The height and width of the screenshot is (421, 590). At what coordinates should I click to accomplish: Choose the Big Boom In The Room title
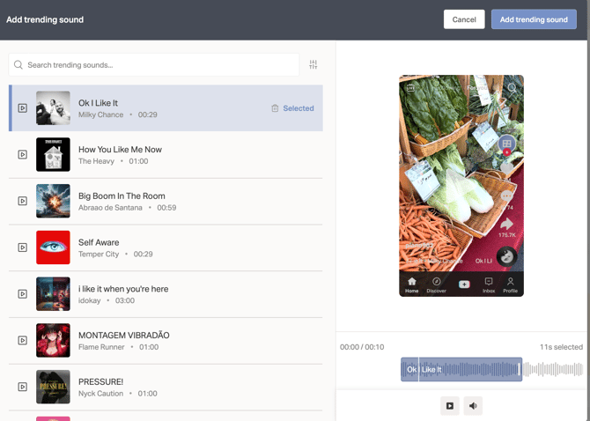[x=122, y=196]
